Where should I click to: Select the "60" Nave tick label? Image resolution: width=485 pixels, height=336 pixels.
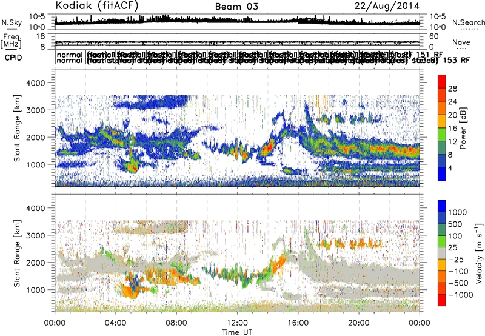(x=434, y=36)
